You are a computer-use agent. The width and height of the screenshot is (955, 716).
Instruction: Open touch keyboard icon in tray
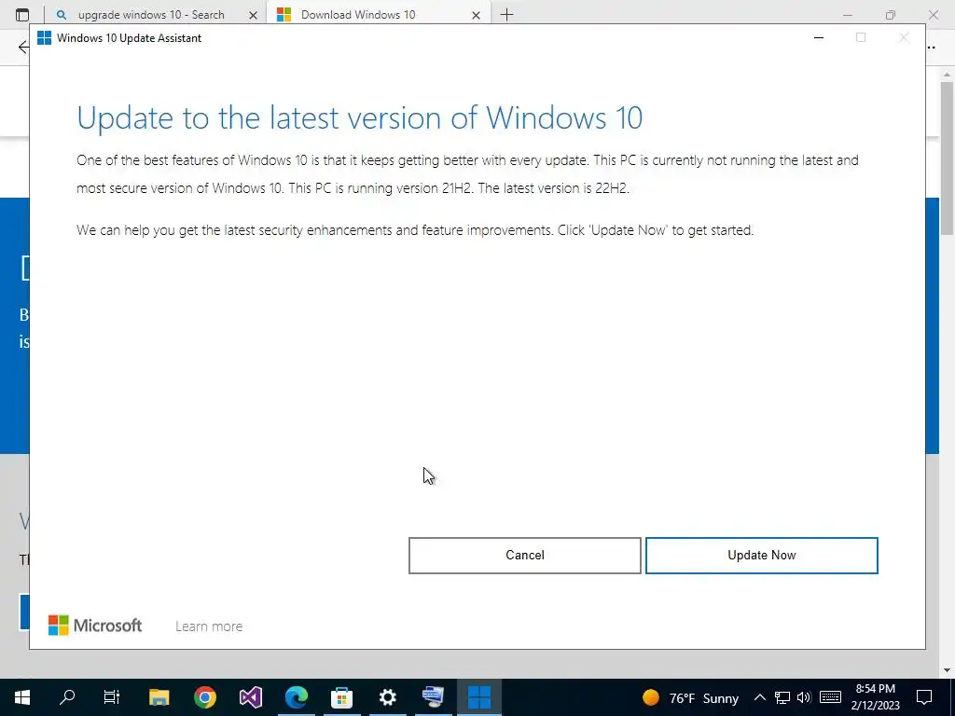point(830,697)
